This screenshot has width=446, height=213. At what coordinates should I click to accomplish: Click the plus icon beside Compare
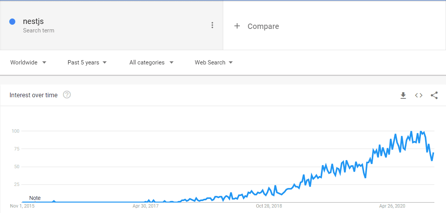coord(237,26)
